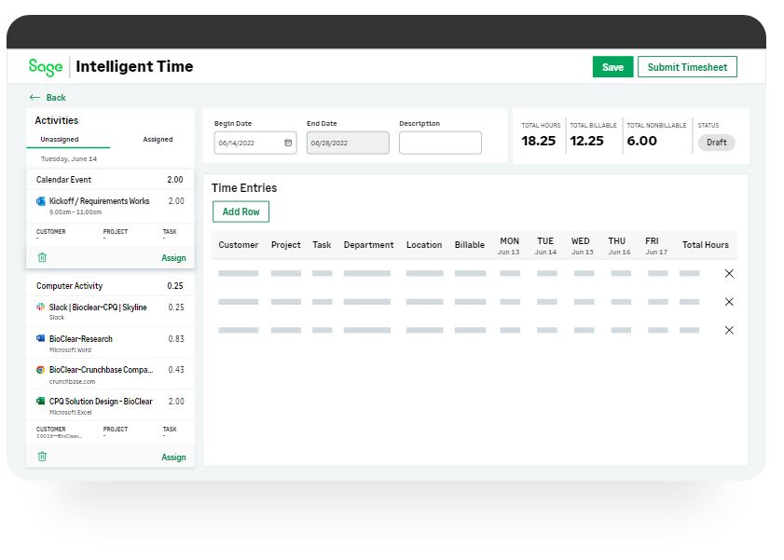The height and width of the screenshot is (560, 784).
Task: Switch to the Assigned tab
Action: (x=158, y=140)
